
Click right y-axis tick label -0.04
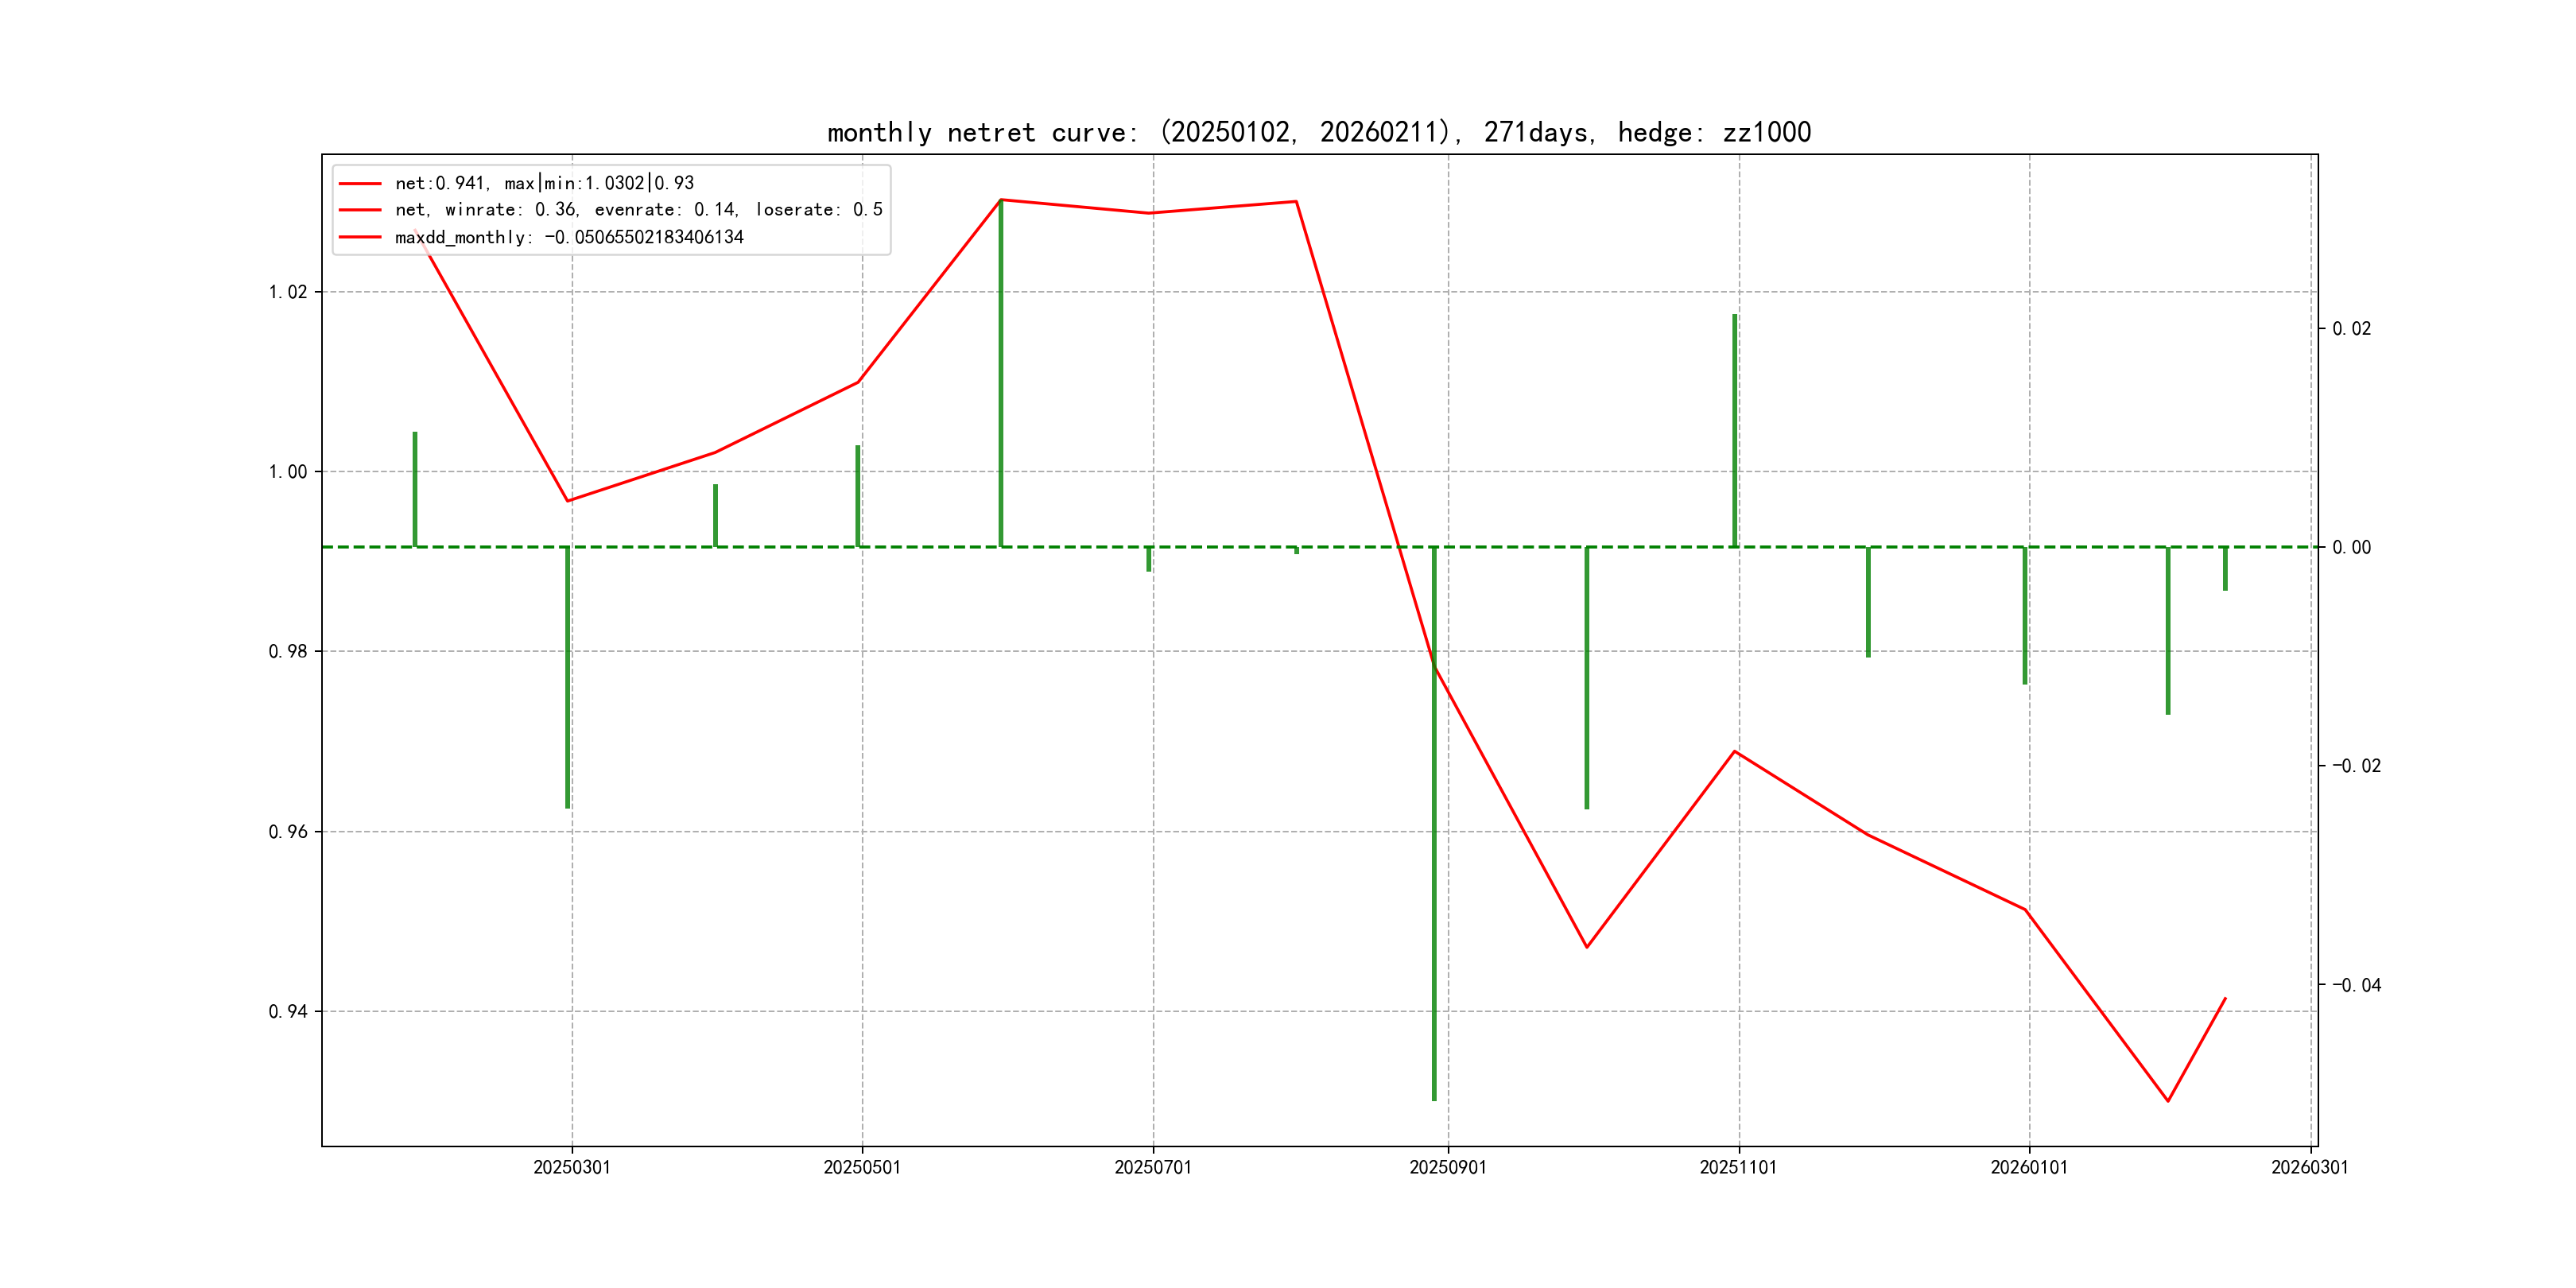(2356, 985)
